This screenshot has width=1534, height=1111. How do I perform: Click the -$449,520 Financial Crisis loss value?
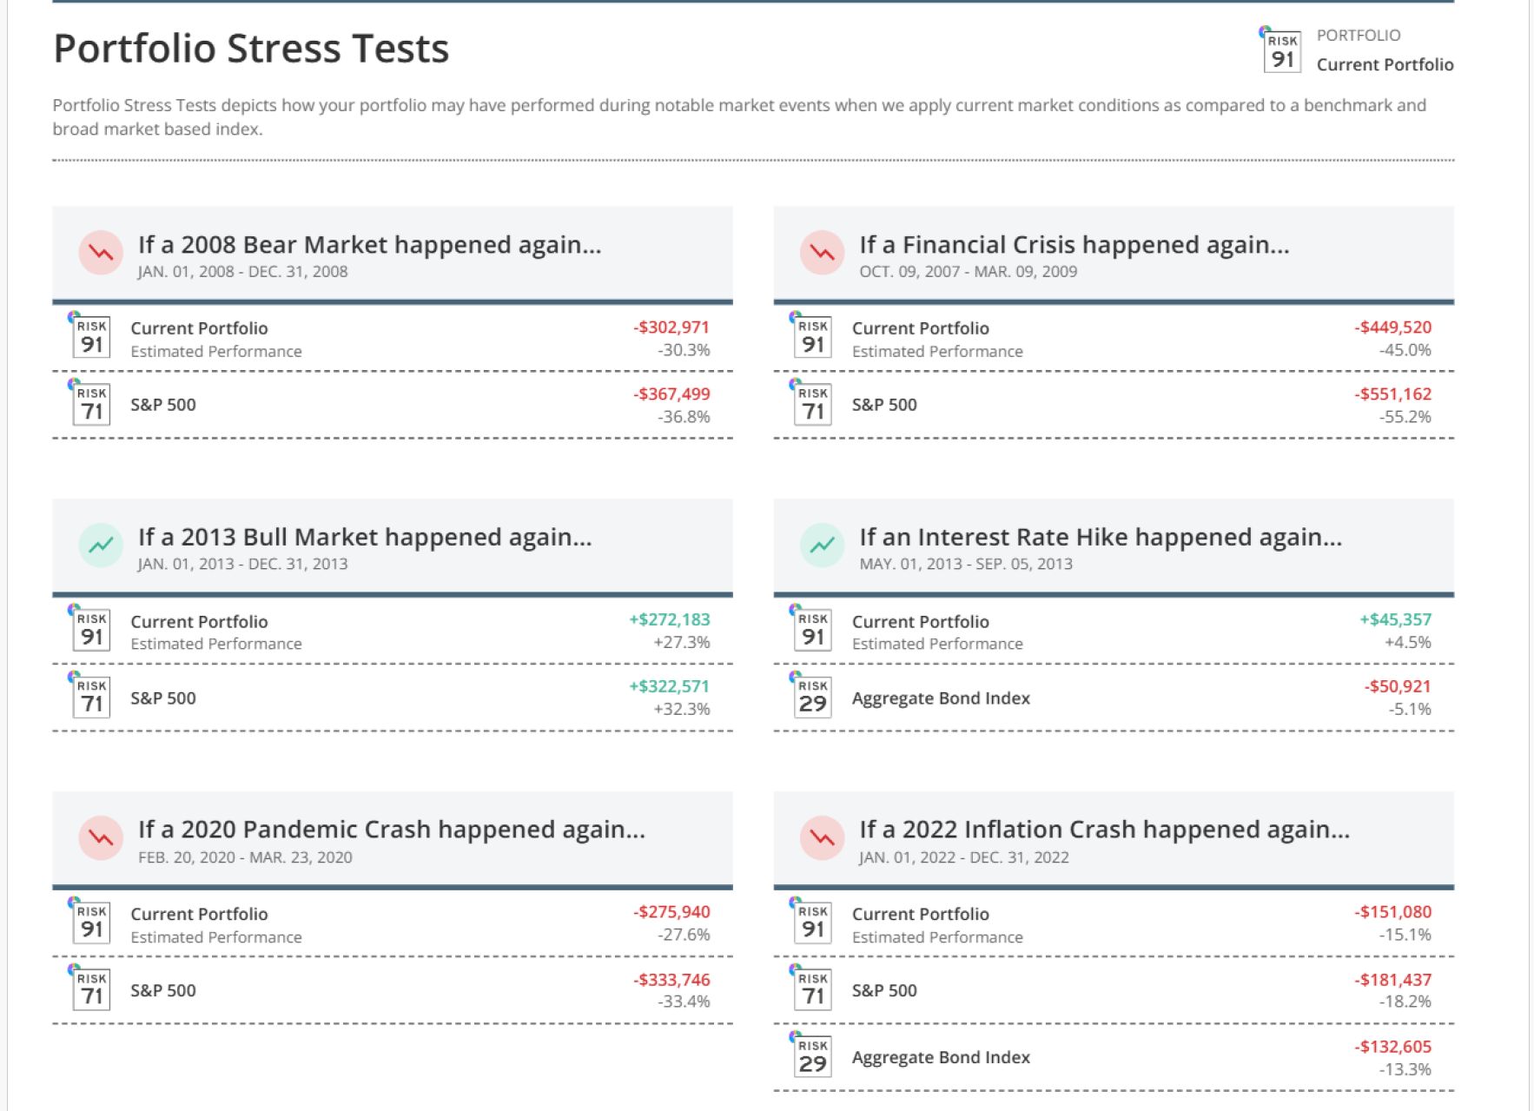[1392, 327]
